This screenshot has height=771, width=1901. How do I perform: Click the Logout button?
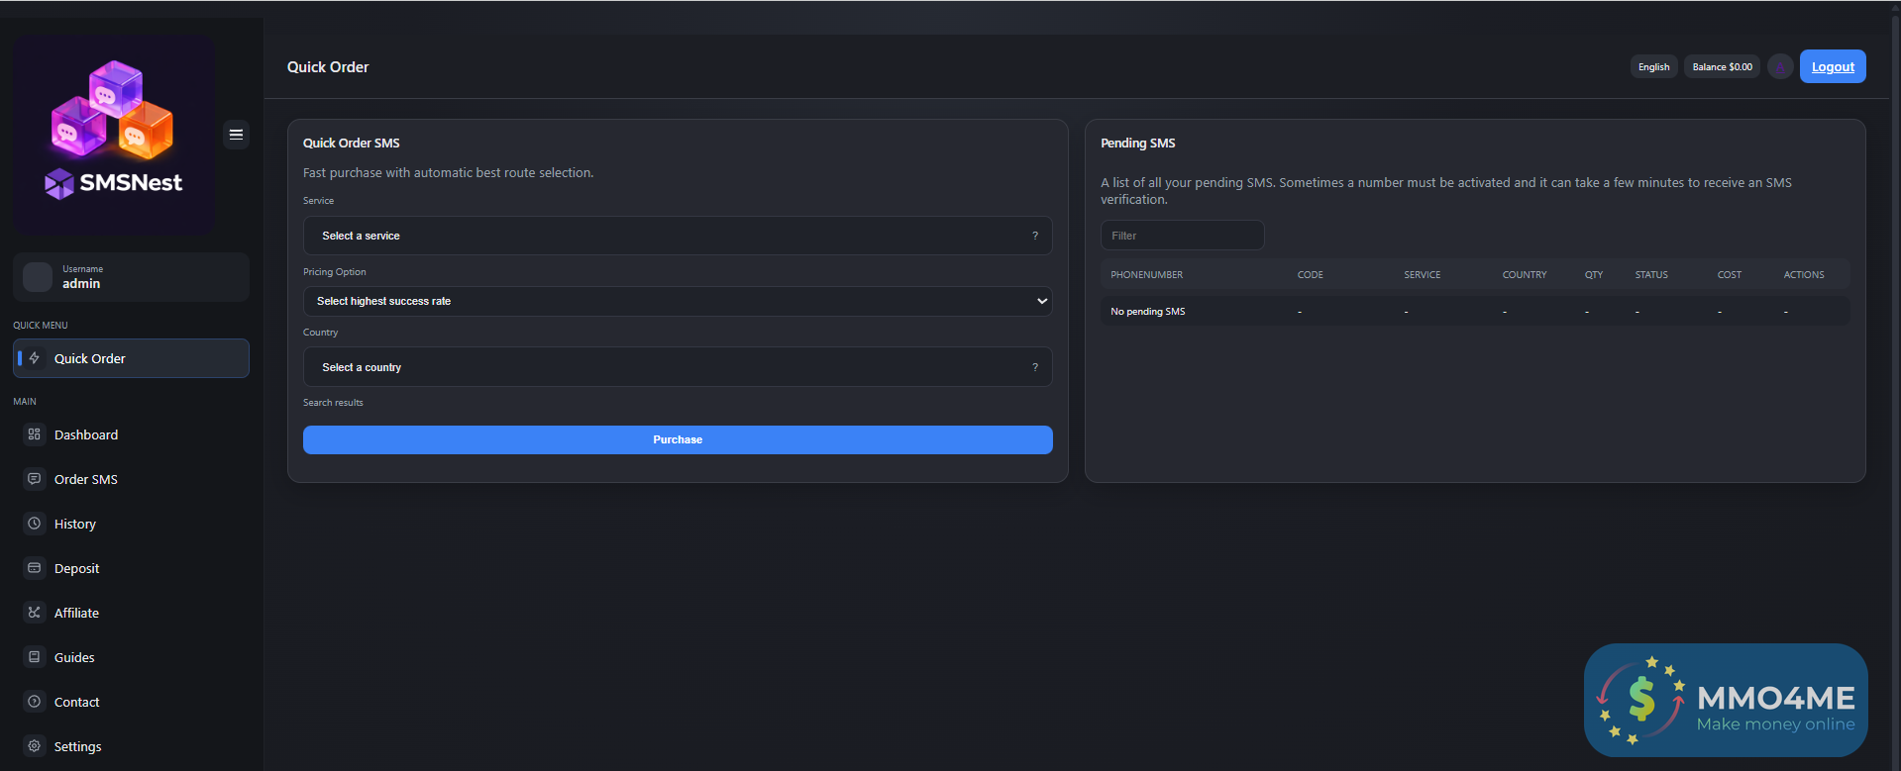click(1832, 67)
